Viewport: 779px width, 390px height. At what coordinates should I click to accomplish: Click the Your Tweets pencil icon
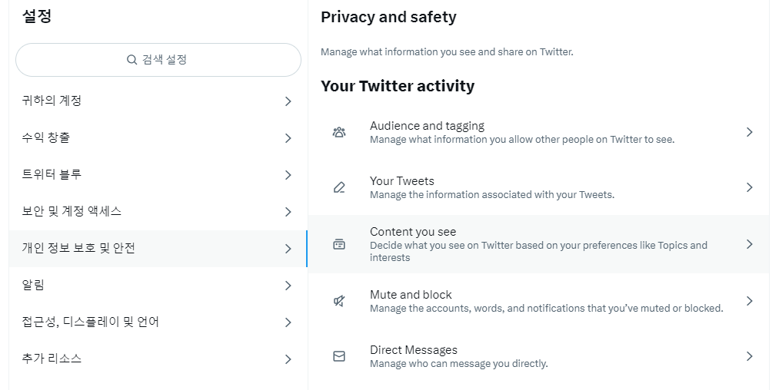[339, 187]
